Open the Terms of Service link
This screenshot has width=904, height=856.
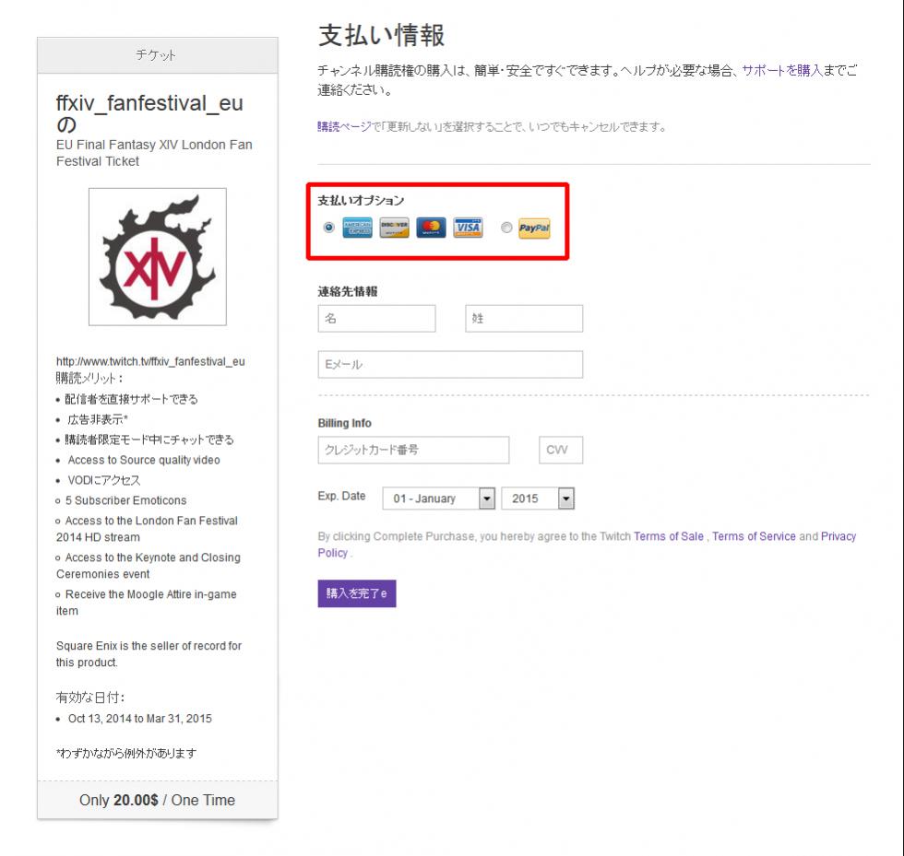click(x=754, y=536)
